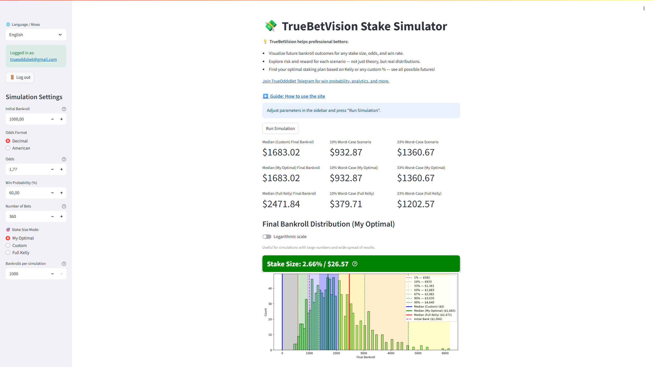The width and height of the screenshot is (653, 367).
Task: Open the TrueOddsBet Telegram link
Action: click(326, 81)
